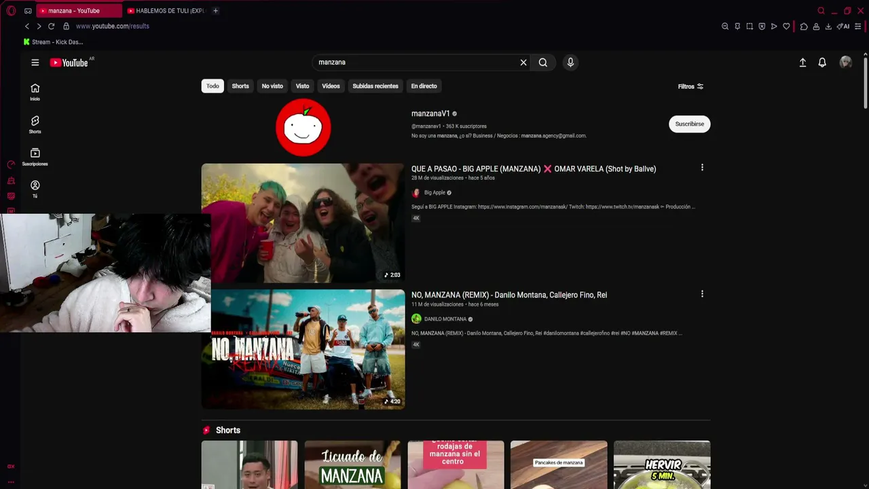Viewport: 869px width, 489px height.
Task: Open the more options menu for QUE A PASAO video
Action: pyautogui.click(x=702, y=168)
